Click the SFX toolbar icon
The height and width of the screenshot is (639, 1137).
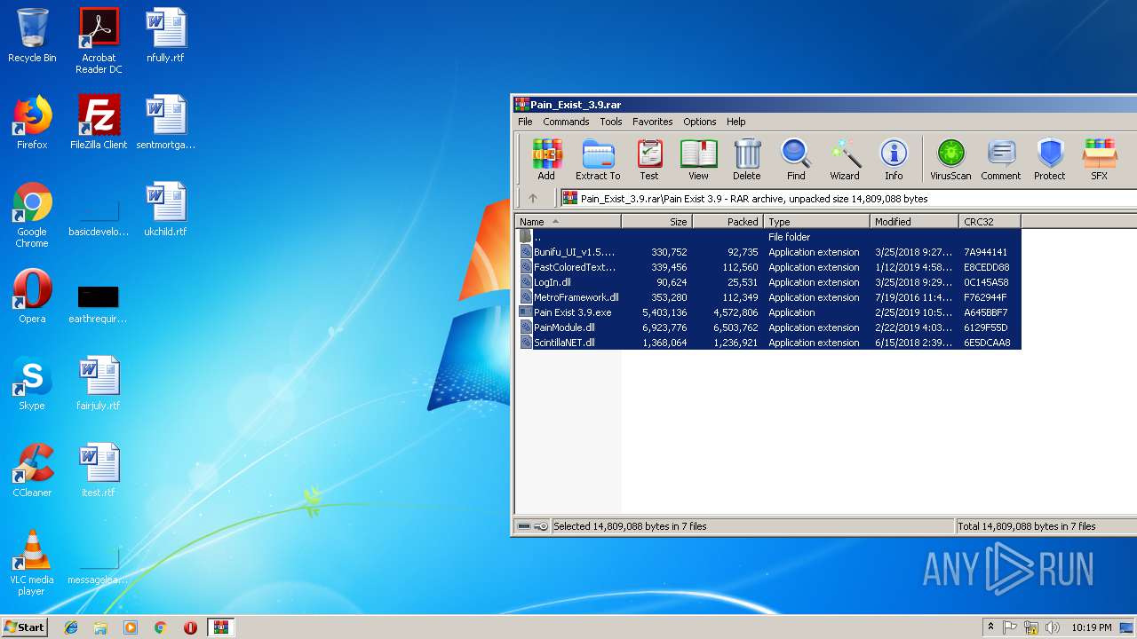1099,160
